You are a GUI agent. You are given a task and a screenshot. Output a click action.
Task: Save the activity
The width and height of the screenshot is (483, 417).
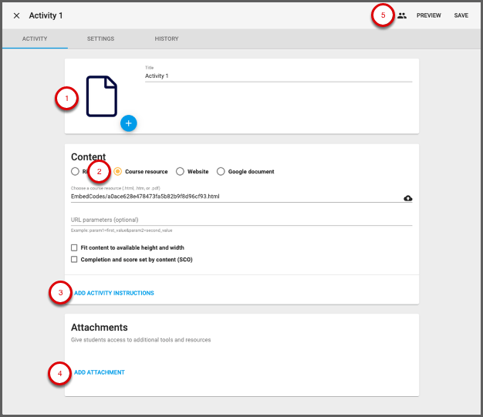pos(461,15)
